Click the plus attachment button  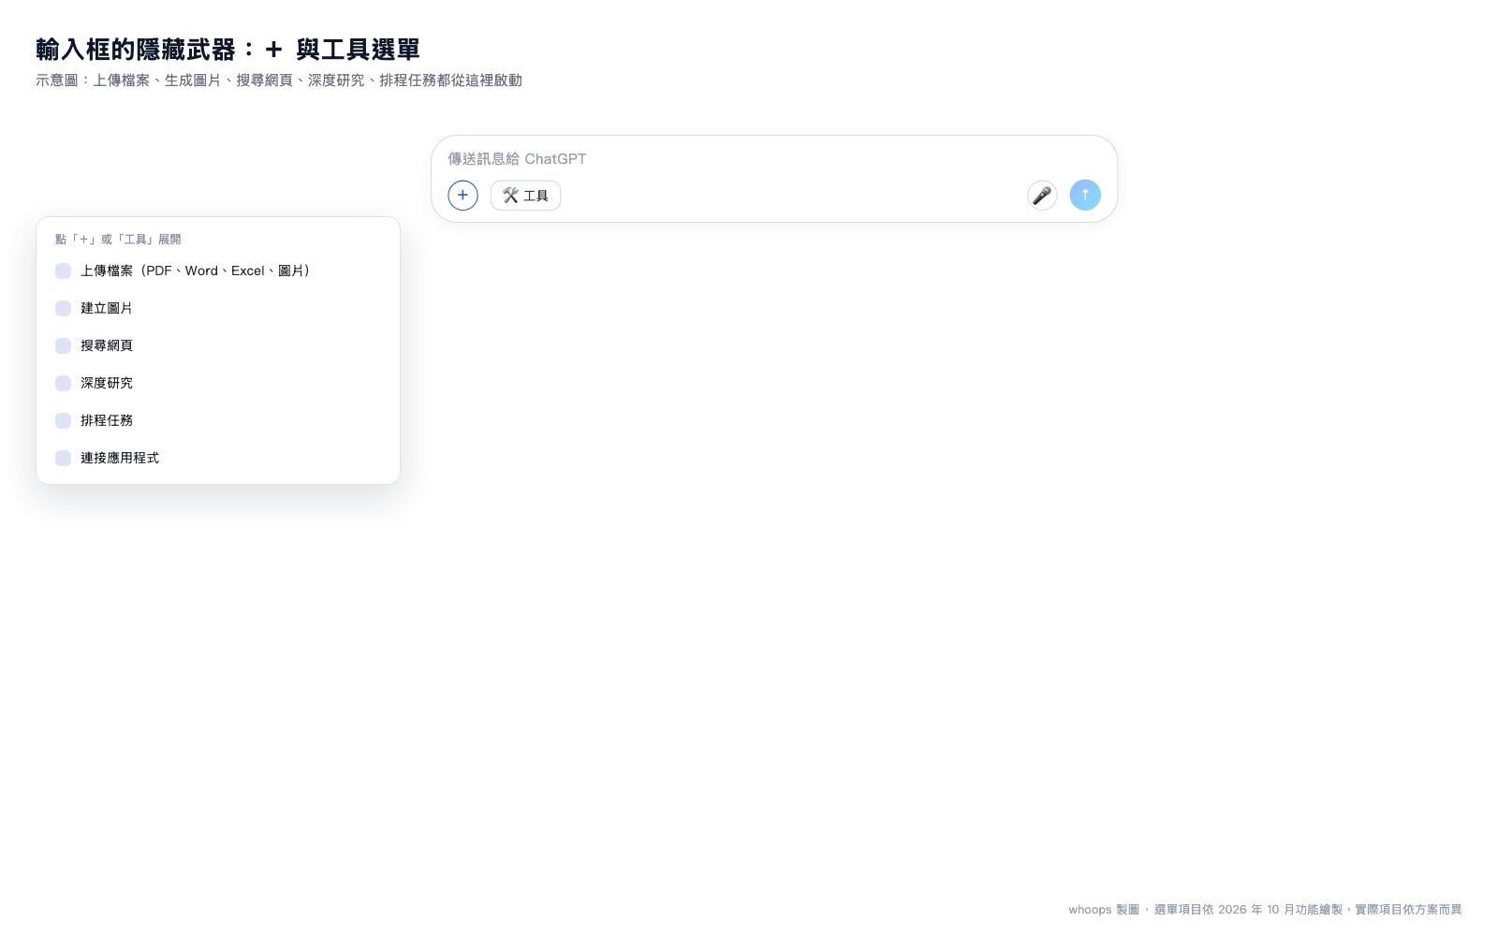463,195
